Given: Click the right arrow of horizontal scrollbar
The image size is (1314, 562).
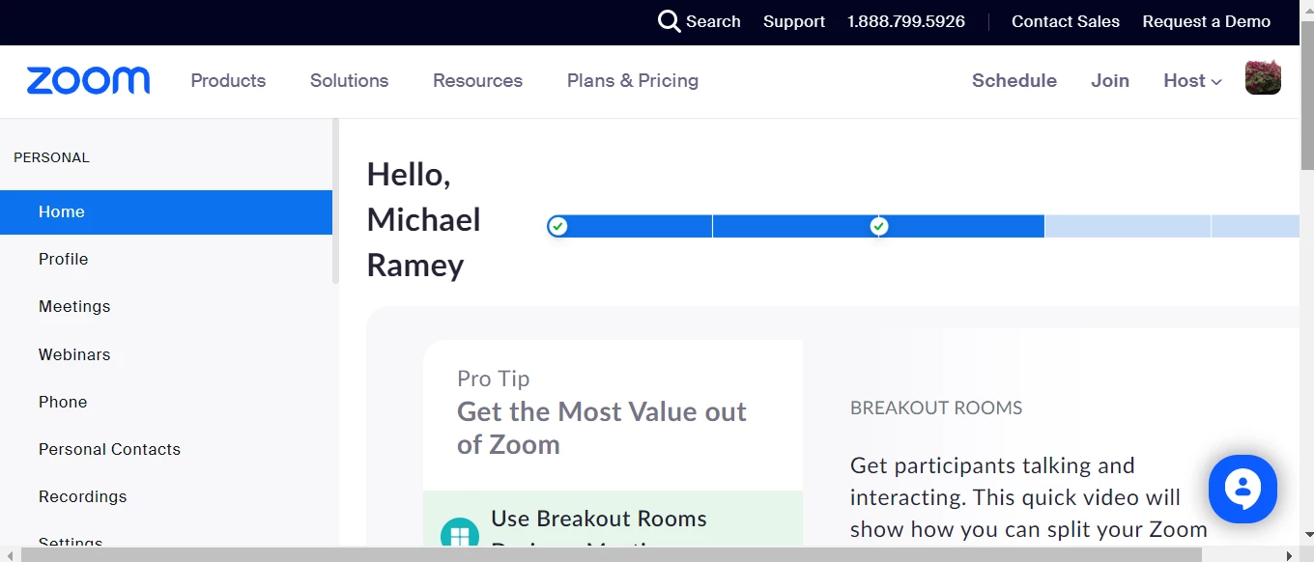Looking at the screenshot, I should click(1290, 554).
